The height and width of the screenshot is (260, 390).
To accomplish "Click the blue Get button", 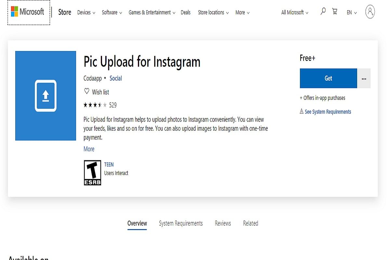I will [x=328, y=78].
